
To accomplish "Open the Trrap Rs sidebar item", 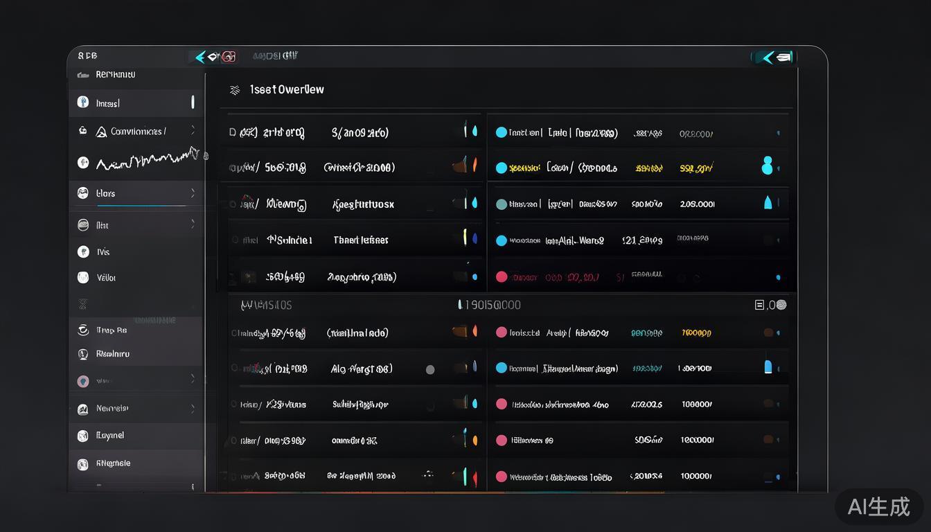I will [x=111, y=330].
